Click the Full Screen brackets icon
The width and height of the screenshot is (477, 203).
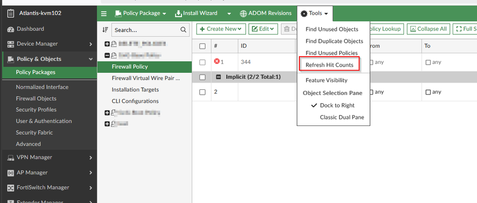pos(459,29)
